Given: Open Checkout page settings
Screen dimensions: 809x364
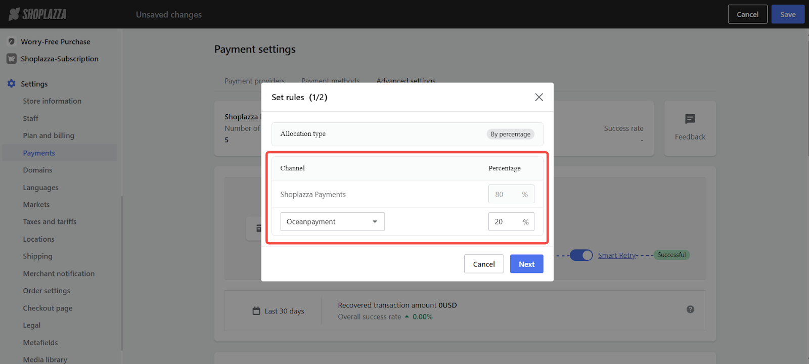Looking at the screenshot, I should [48, 308].
